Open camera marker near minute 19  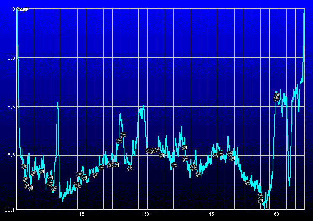click(x=101, y=168)
